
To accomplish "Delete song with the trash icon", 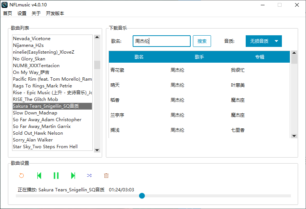I will [x=106, y=176].
